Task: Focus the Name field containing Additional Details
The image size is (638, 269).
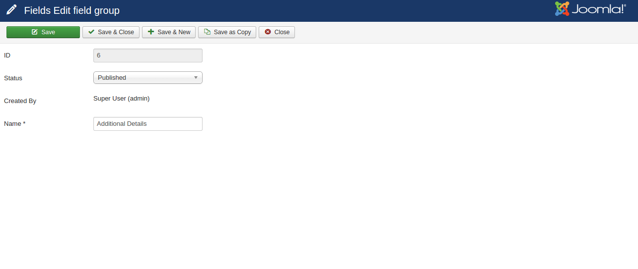Action: click(x=147, y=124)
